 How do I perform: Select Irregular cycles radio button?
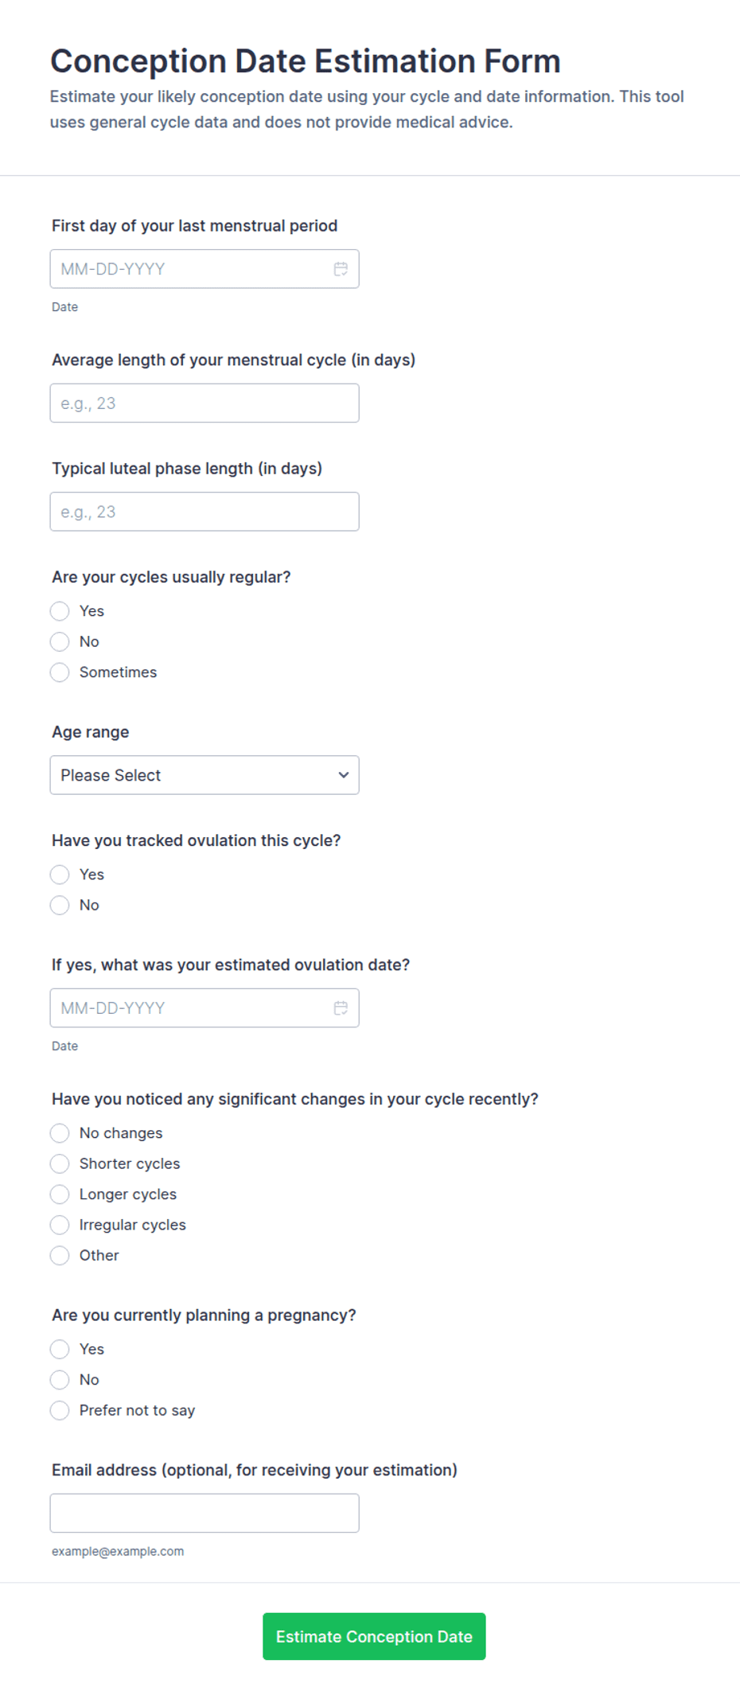click(60, 1226)
